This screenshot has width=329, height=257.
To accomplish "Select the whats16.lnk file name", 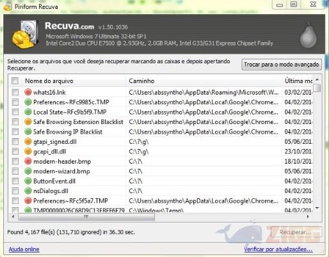I will coord(49,92).
